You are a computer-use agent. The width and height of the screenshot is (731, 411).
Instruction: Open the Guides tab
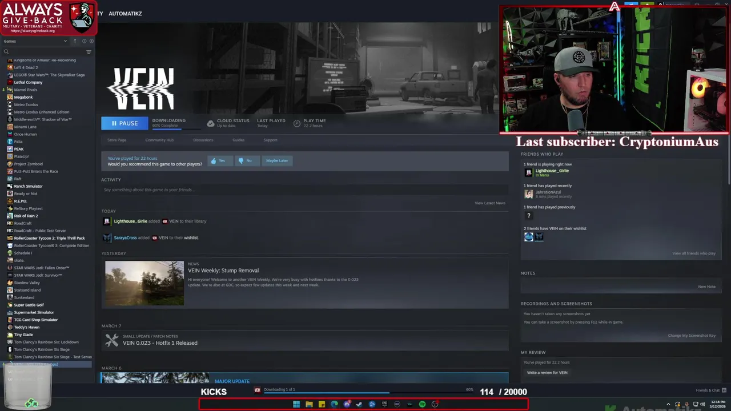point(238,140)
